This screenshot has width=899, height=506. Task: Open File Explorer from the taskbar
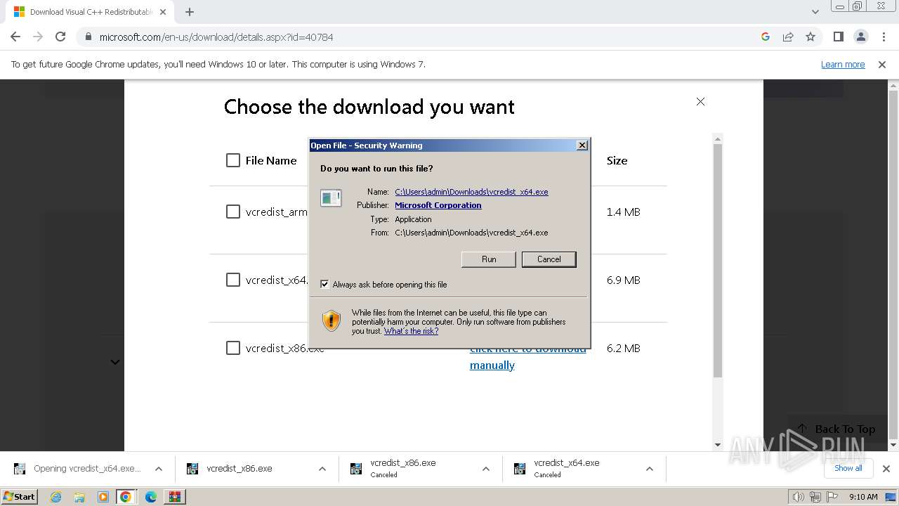tap(79, 497)
